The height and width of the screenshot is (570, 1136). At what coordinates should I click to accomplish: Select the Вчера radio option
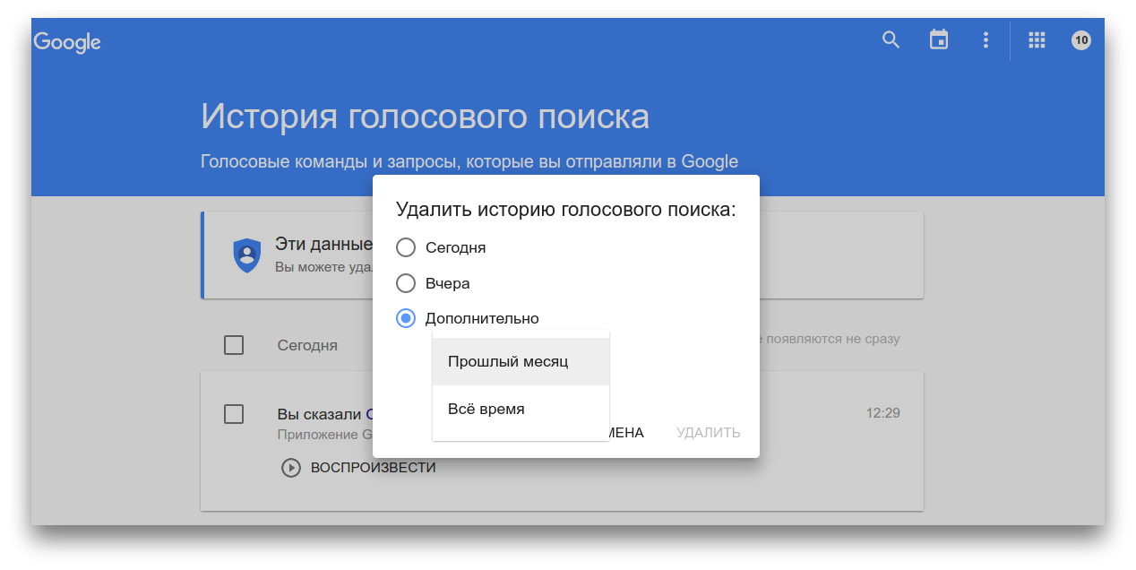[x=406, y=283]
